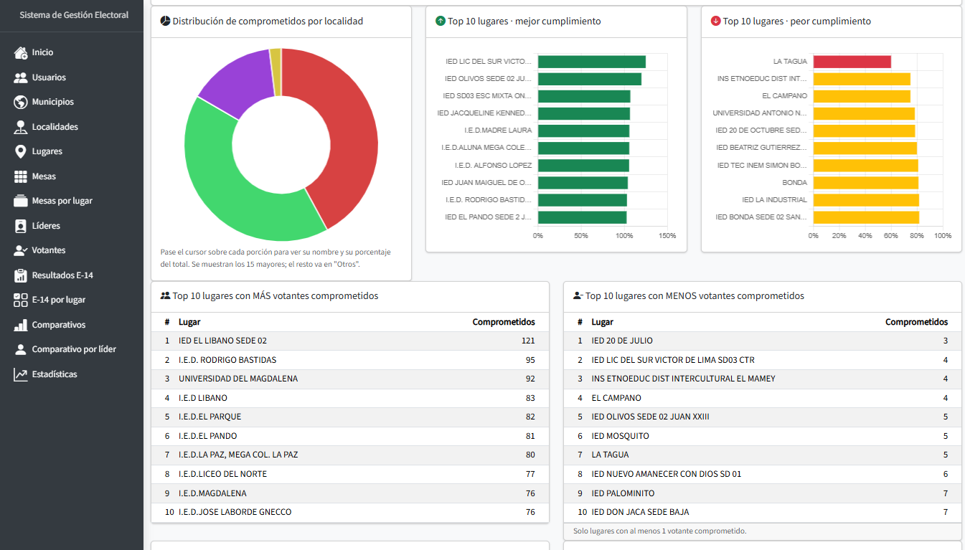Screen dimensions: 965x550
Task: Click the Sistema de Gestión Electoral title
Action: click(x=74, y=14)
